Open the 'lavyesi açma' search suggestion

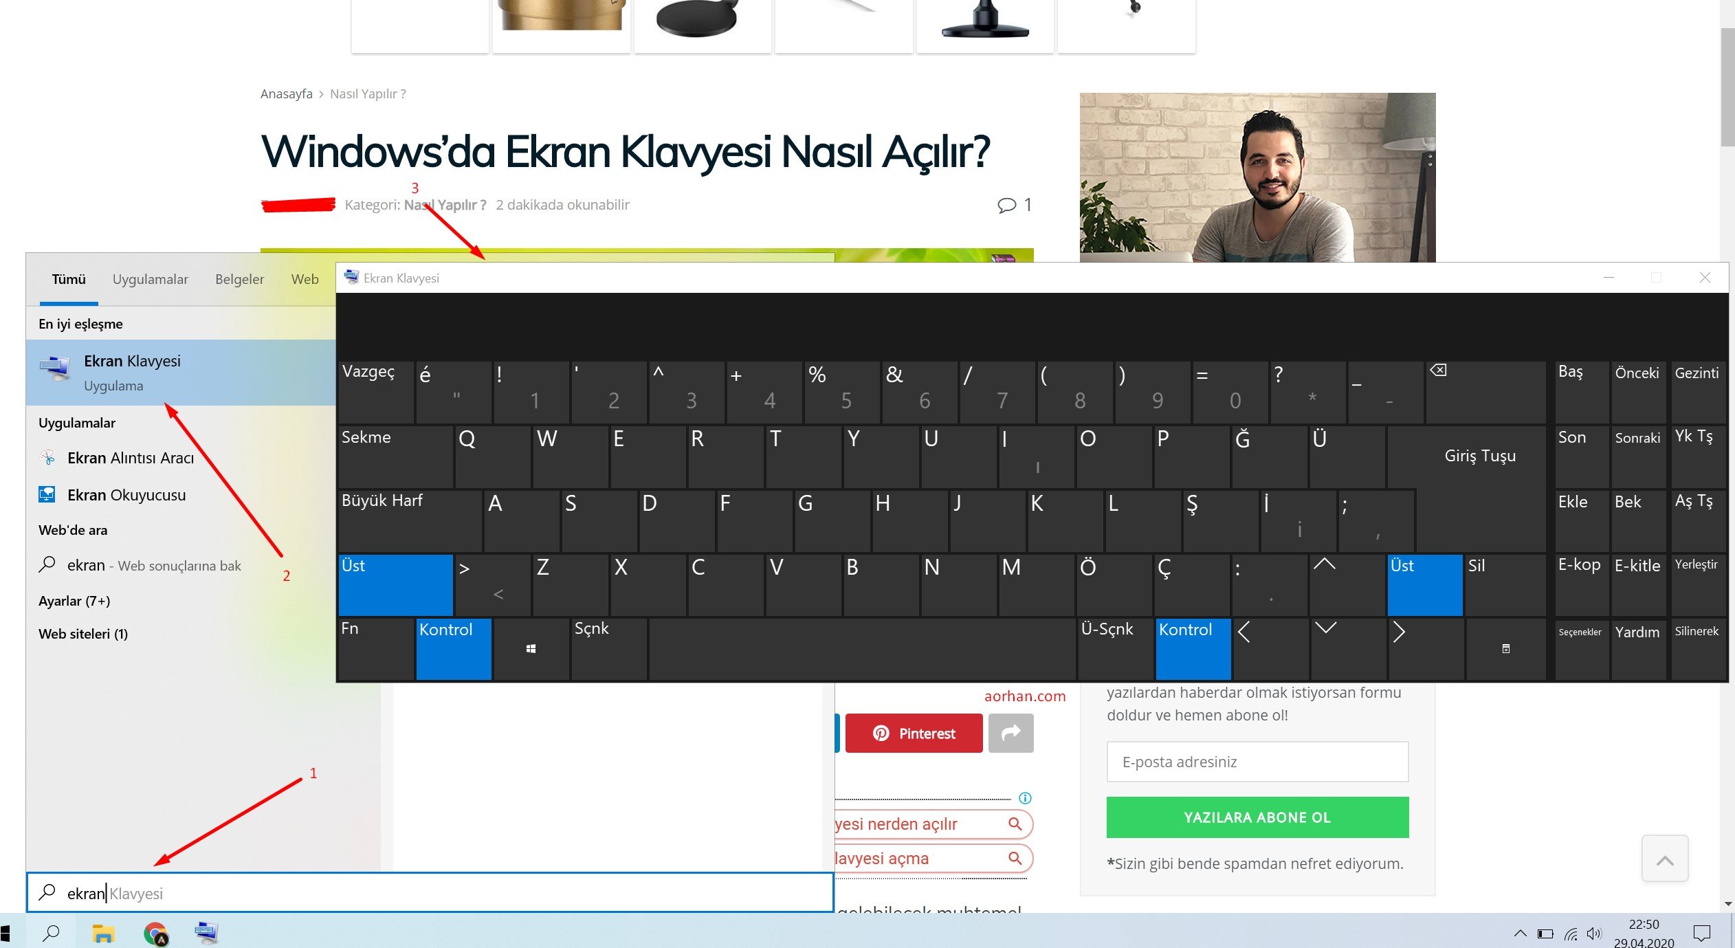coord(933,858)
